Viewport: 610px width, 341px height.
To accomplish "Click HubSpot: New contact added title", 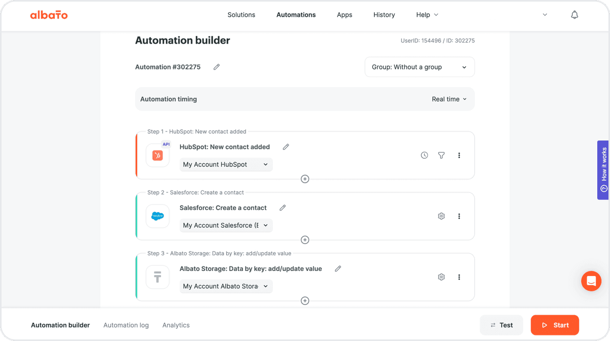I will [225, 147].
